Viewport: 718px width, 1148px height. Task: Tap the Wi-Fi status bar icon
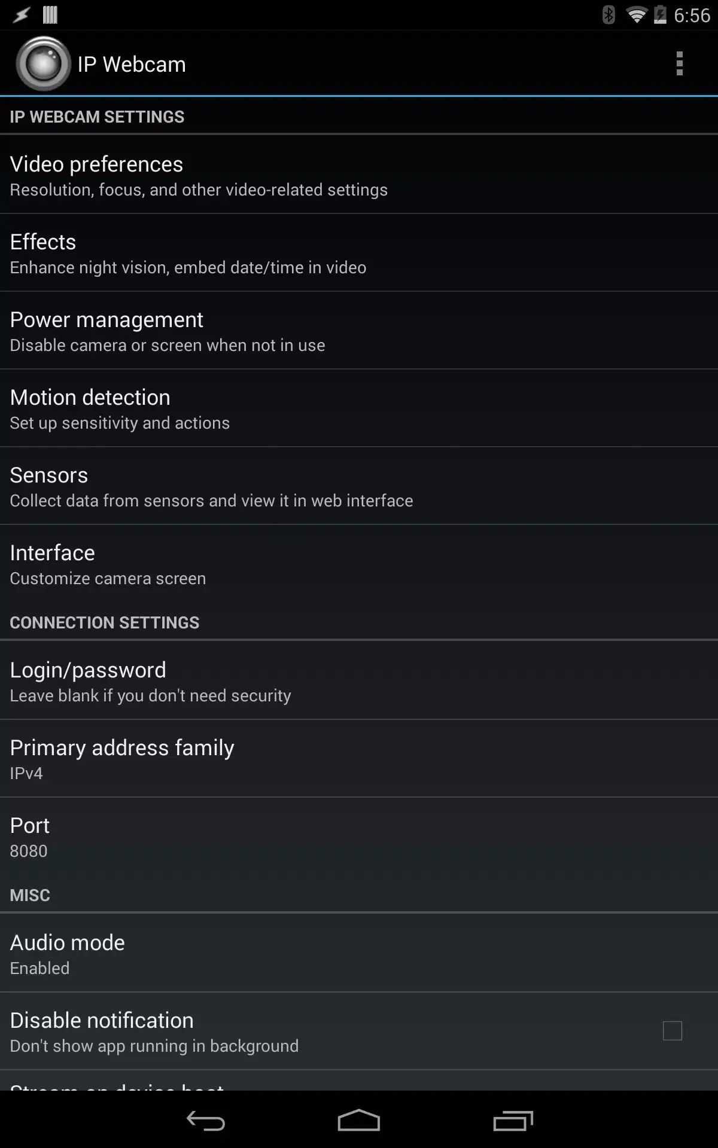point(635,16)
